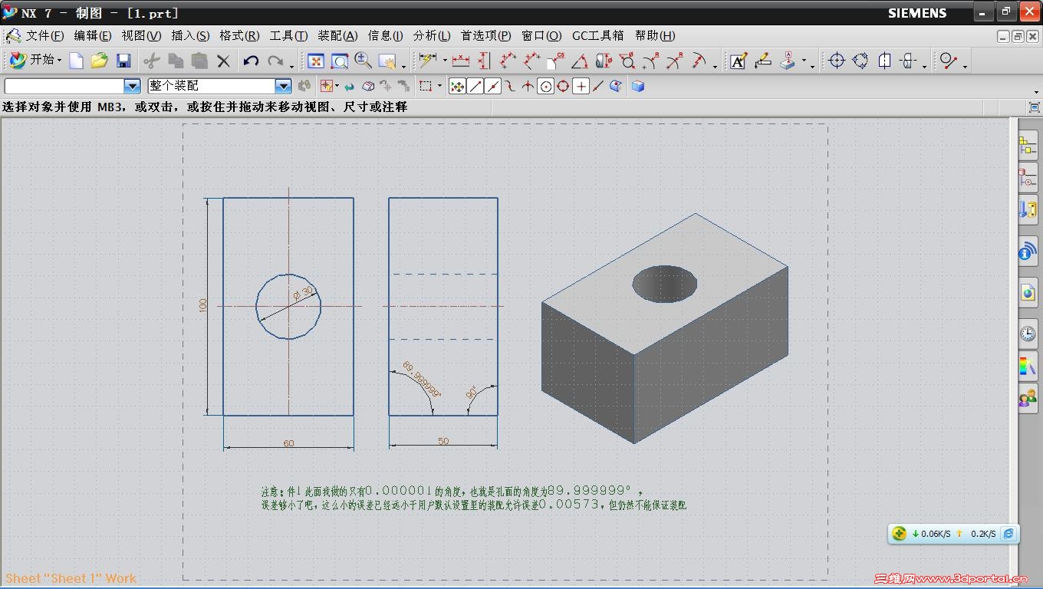Select the zoom in/out magnifier tool

click(x=363, y=61)
